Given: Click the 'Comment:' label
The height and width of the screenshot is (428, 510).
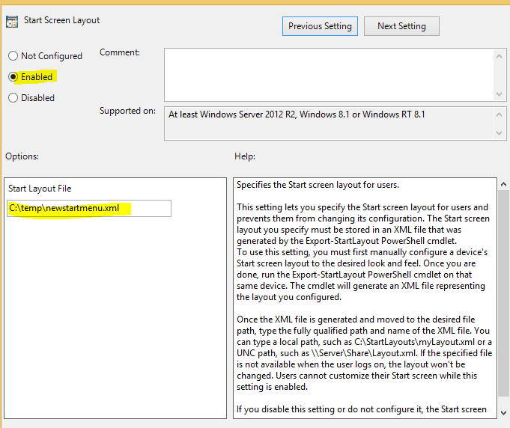Looking at the screenshot, I should pos(120,52).
